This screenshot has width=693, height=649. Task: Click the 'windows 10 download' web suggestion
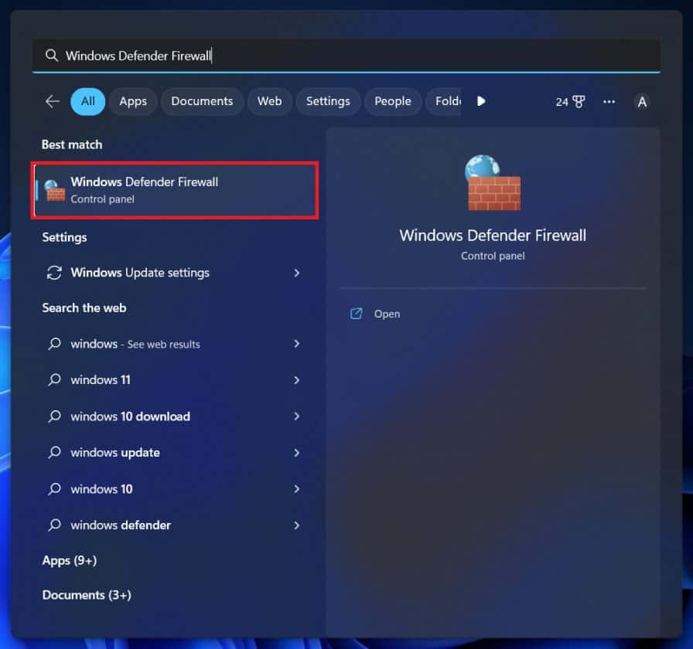point(130,416)
